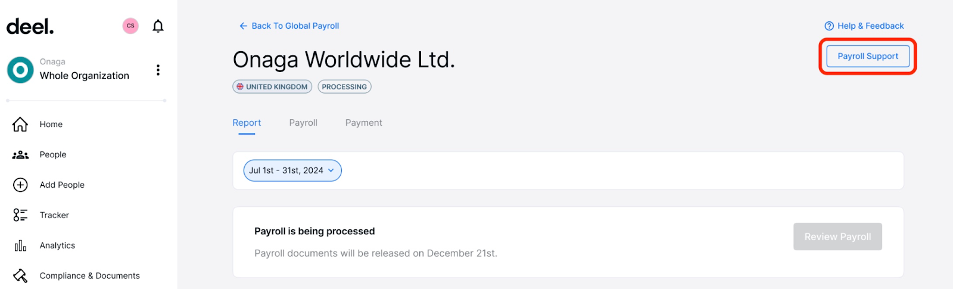
Task: Expand the Jul 1st - 31st, 2024 dropdown
Action: point(292,170)
